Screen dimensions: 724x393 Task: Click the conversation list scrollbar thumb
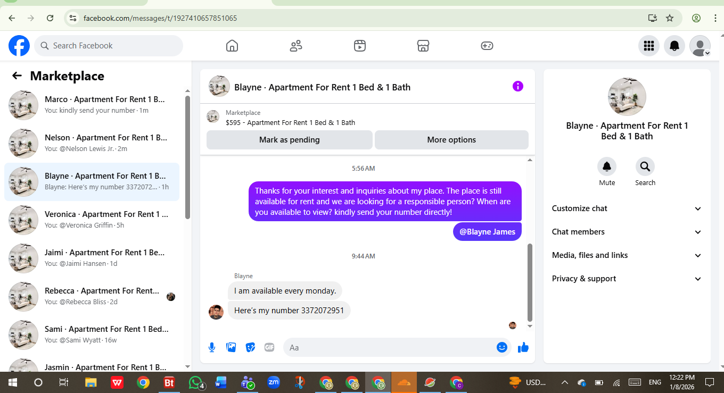[x=187, y=157]
